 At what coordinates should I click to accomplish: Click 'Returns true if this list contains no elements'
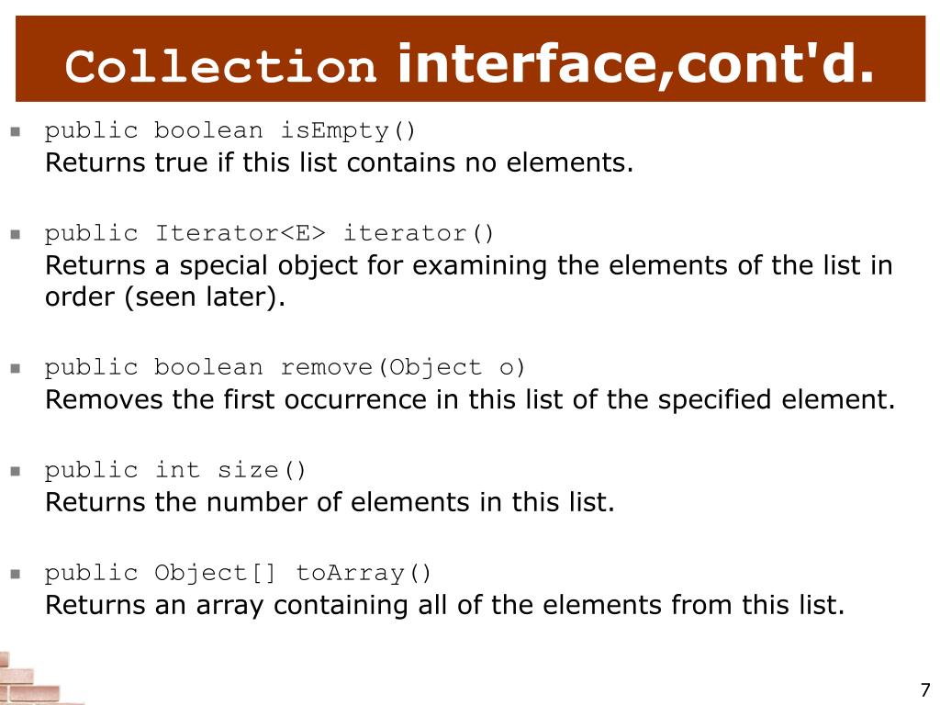point(340,162)
